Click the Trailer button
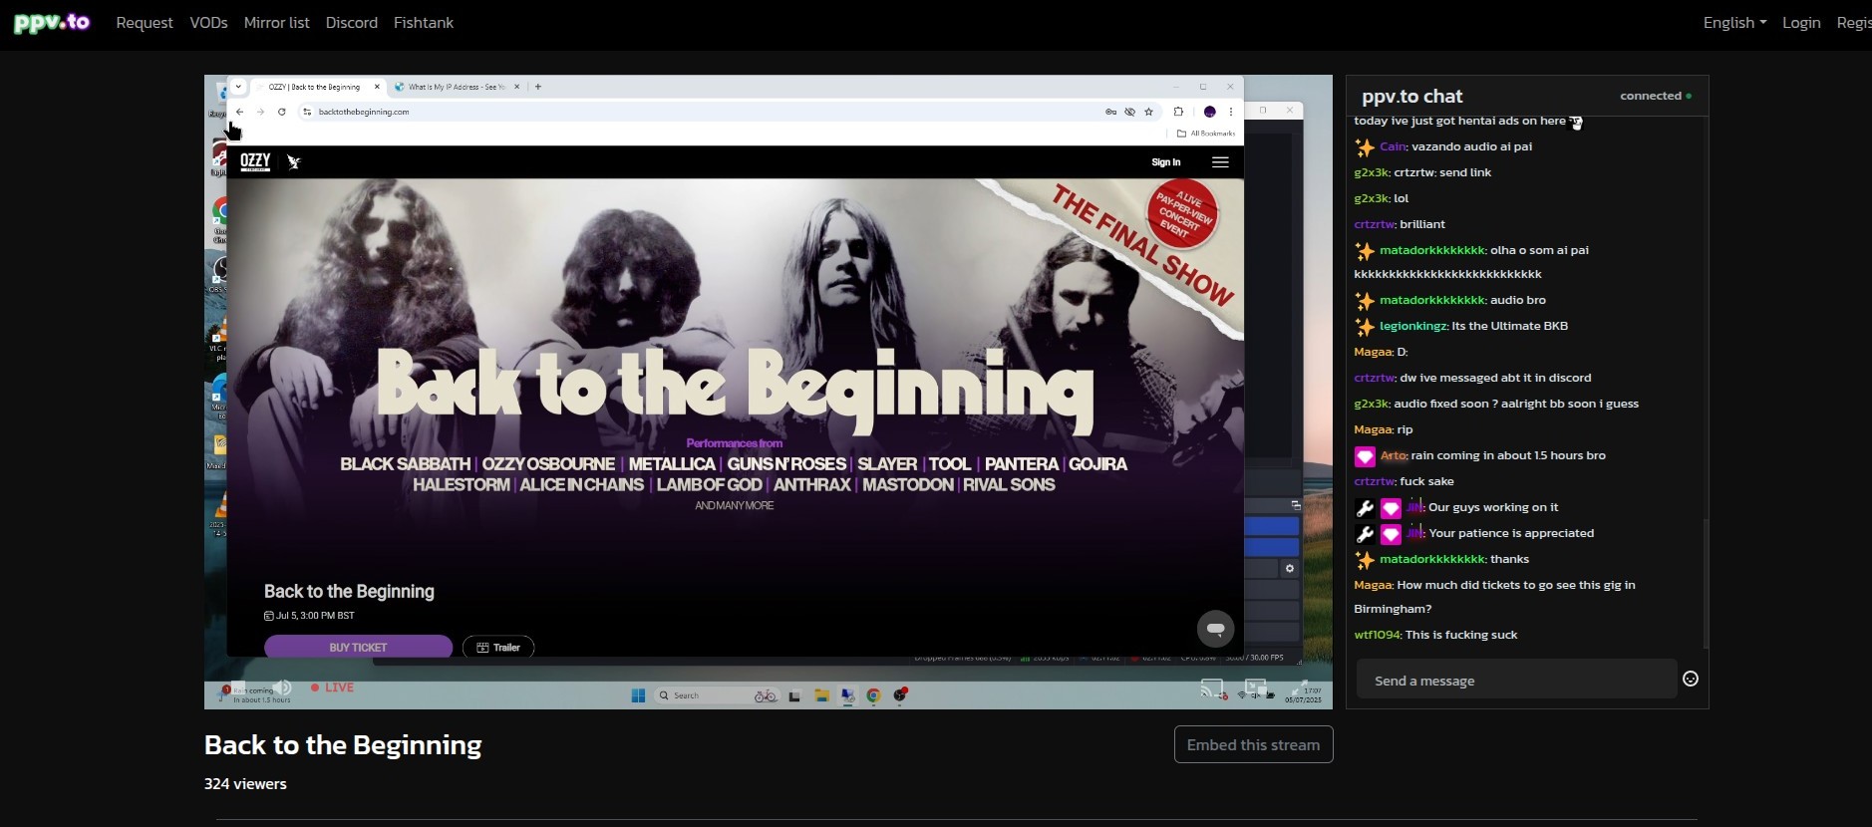Viewport: 1872px width, 827px height. [498, 648]
